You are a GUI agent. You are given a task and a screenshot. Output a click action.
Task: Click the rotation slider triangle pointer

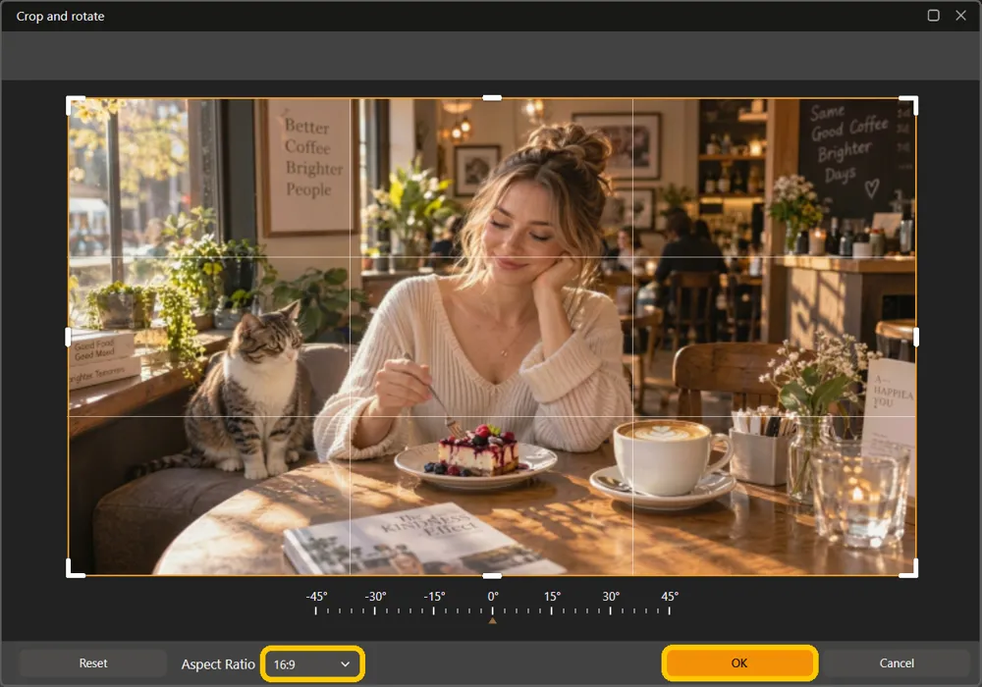pyautogui.click(x=492, y=620)
